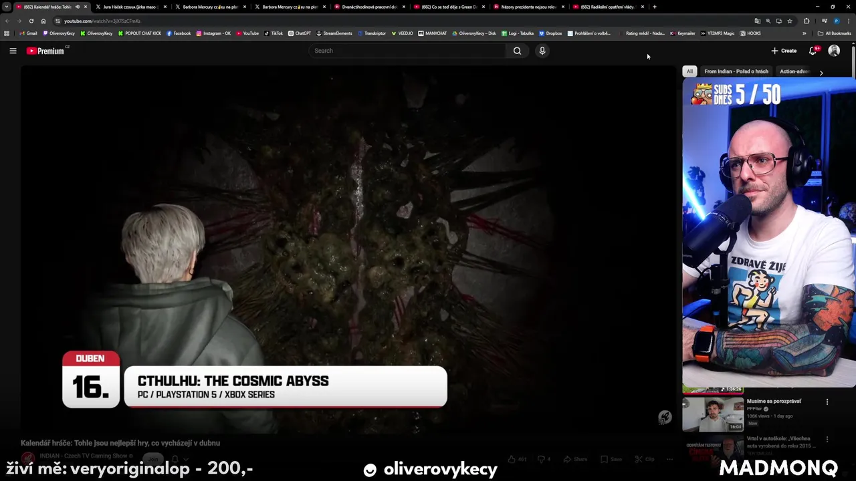The width and height of the screenshot is (856, 481).
Task: Open the Chrome profile P avatar
Action: (836, 21)
